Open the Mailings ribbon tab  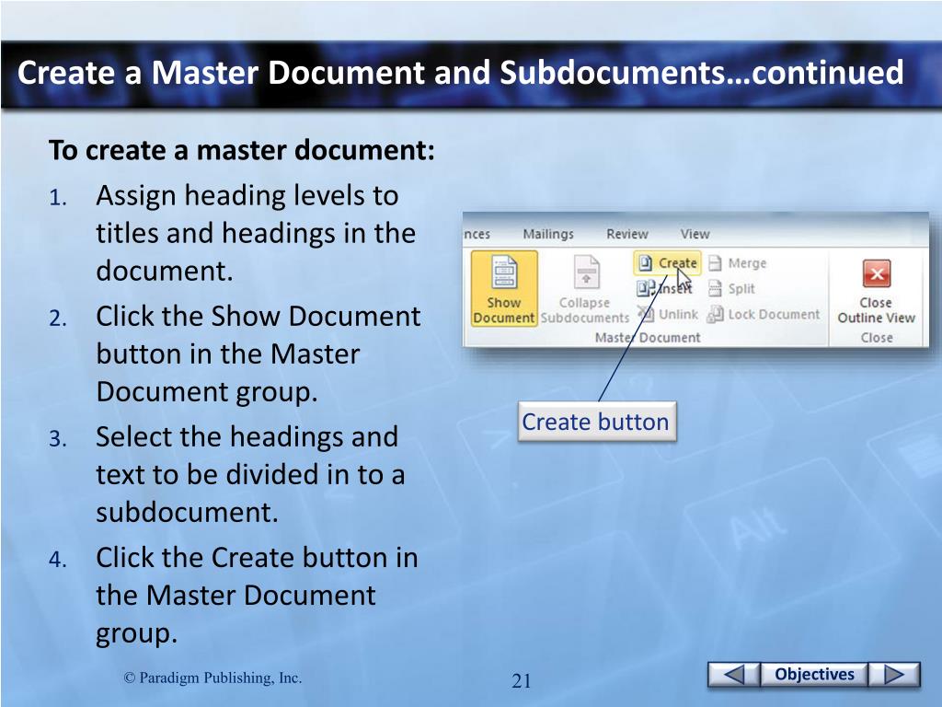click(548, 234)
